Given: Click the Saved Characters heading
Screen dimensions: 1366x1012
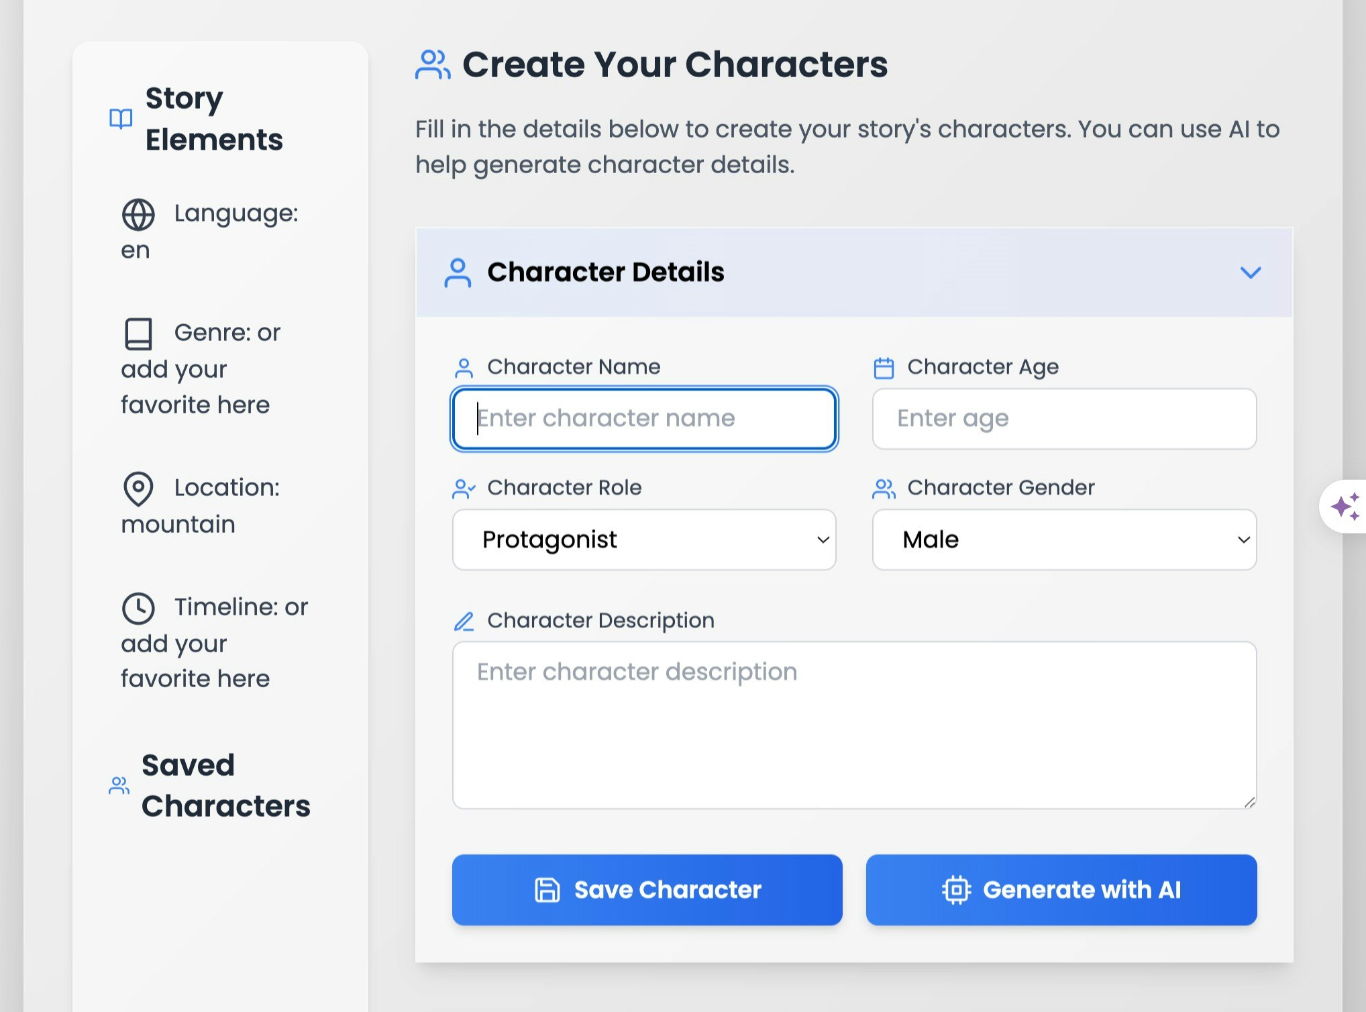Looking at the screenshot, I should (225, 785).
